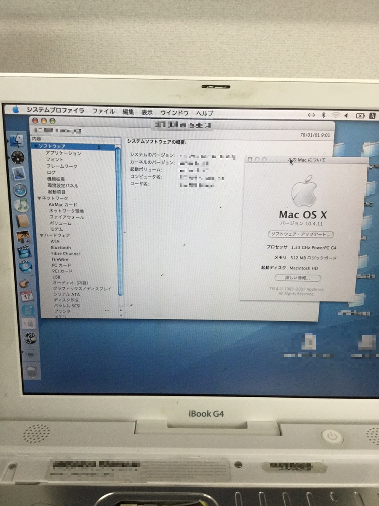
Task: Open the input source menu (A)
Action: 372,115
